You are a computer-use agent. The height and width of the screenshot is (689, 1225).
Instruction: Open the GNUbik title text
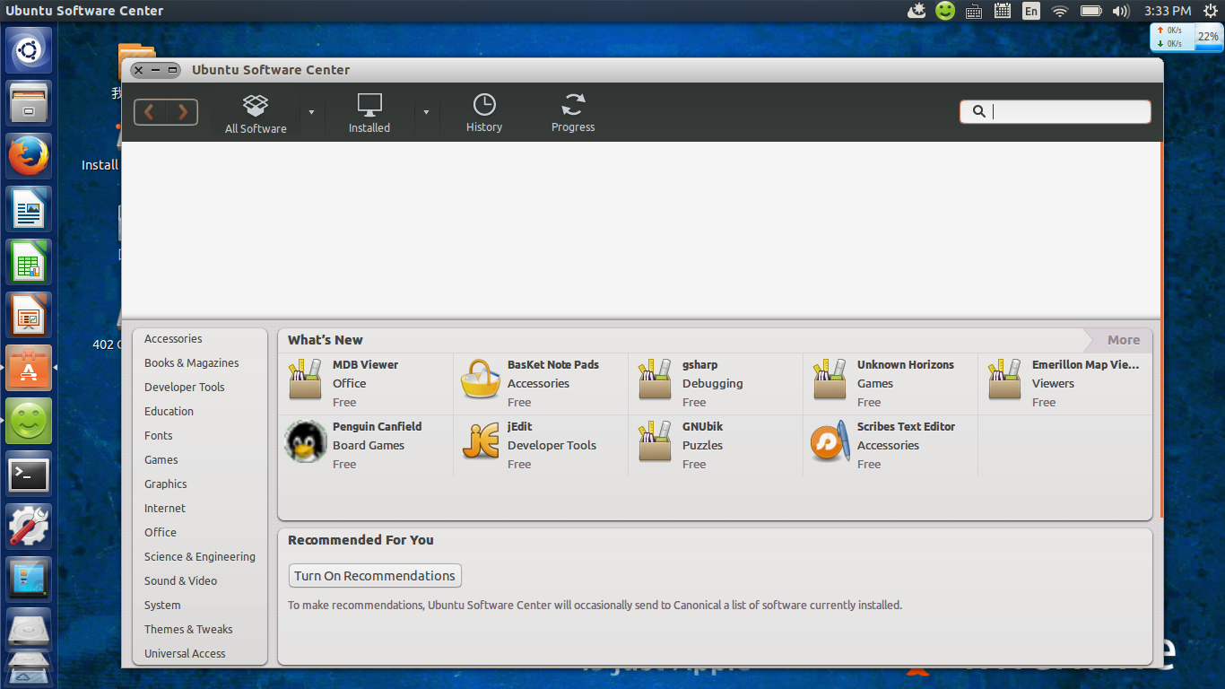click(702, 427)
